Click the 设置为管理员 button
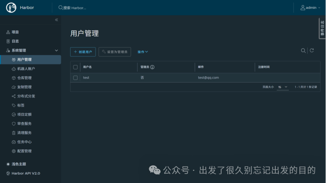Screen dimensions: 326x183 pyautogui.click(x=115, y=52)
